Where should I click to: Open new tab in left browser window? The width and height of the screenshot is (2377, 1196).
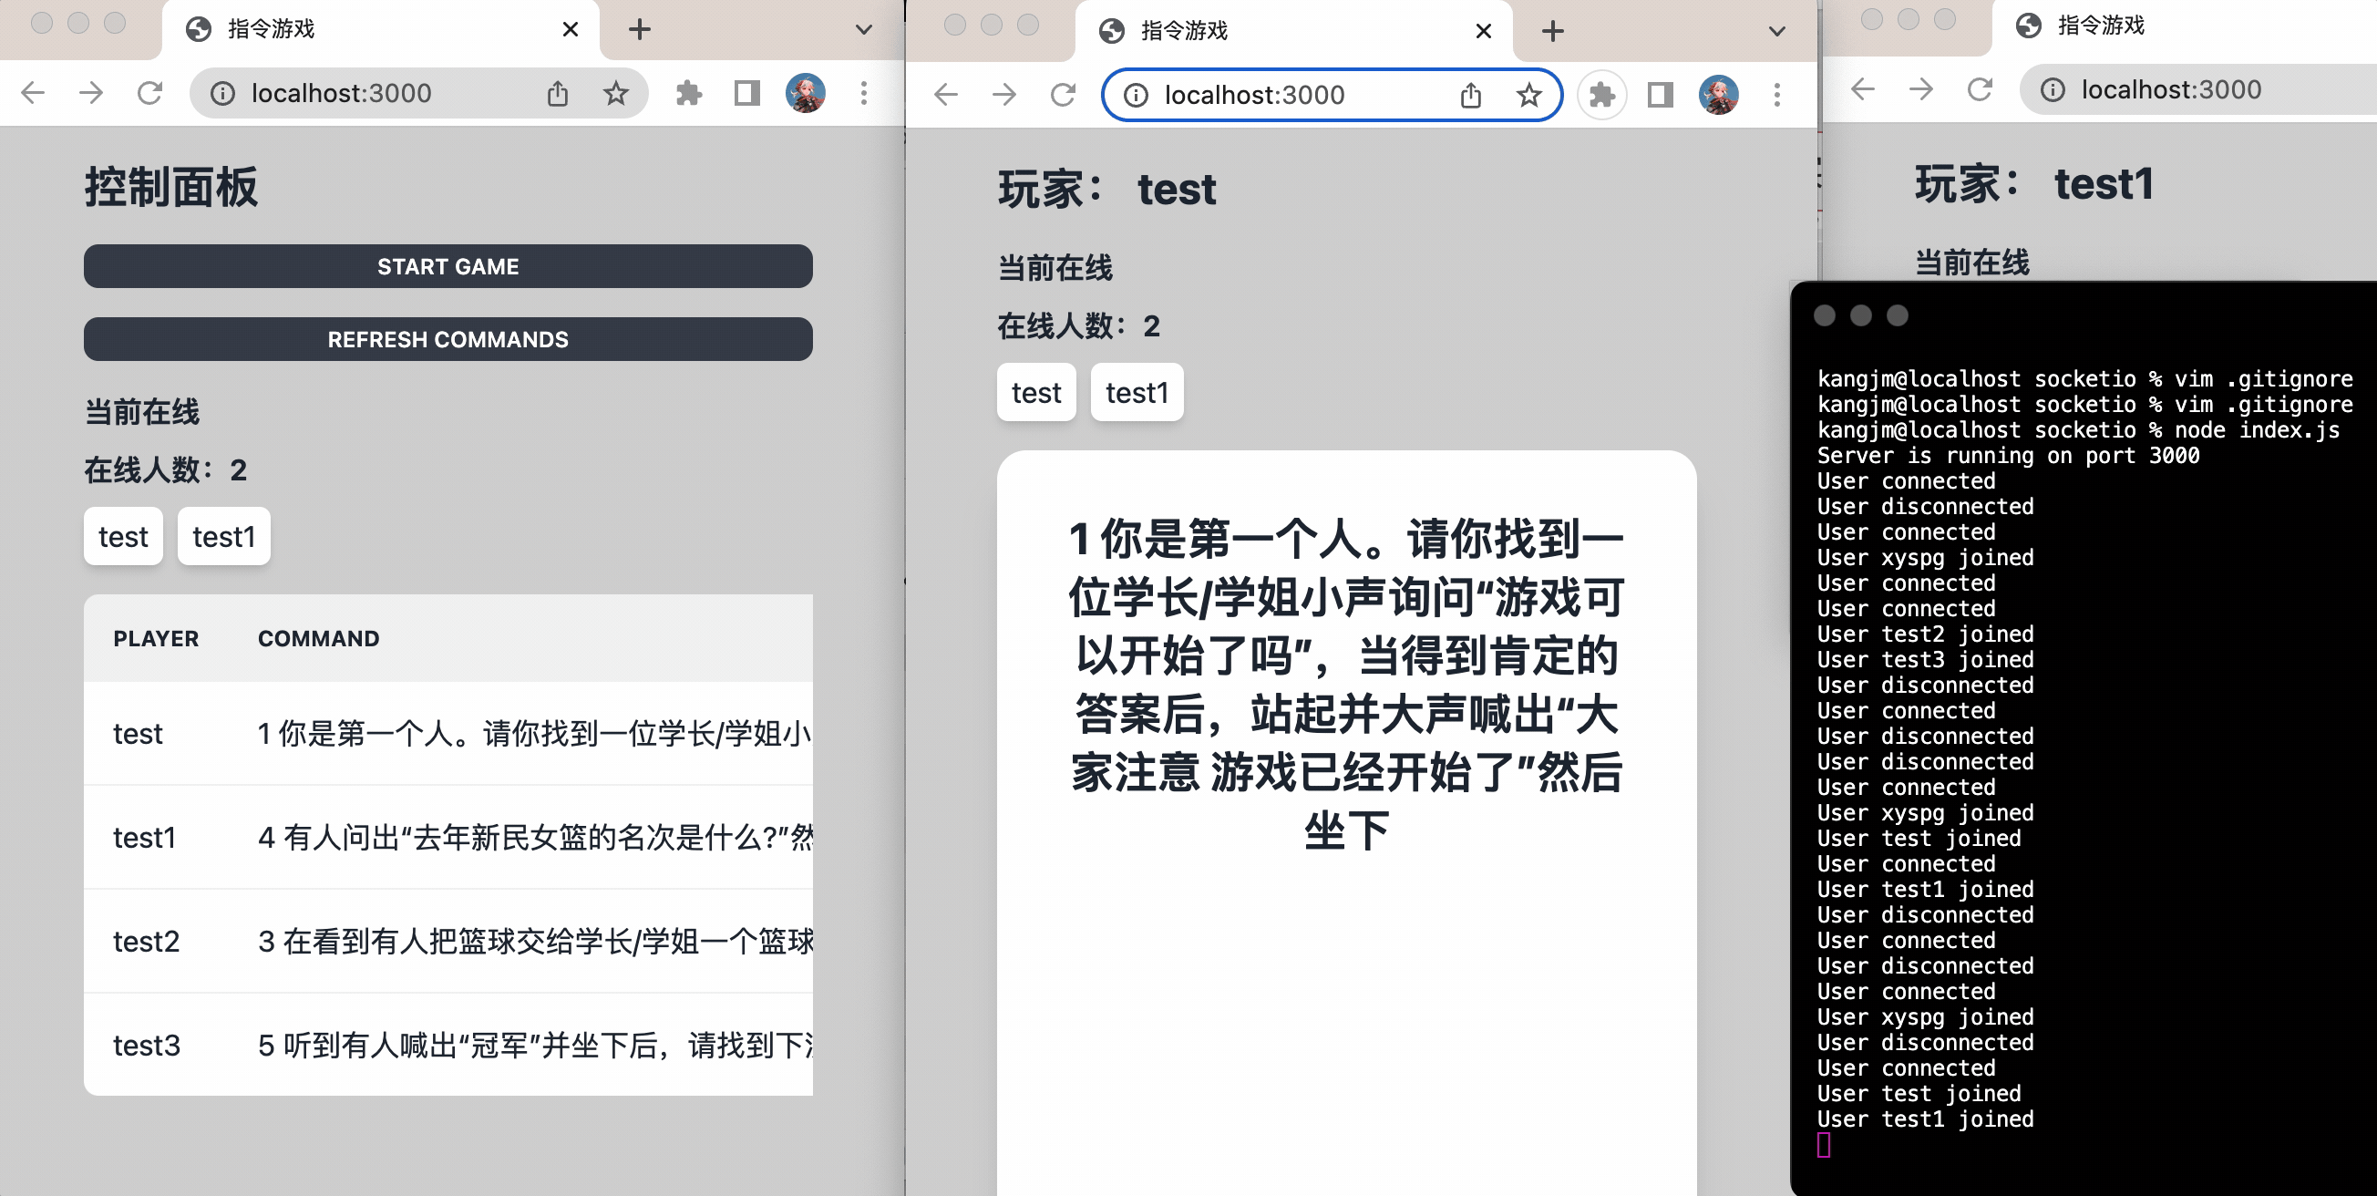pyautogui.click(x=640, y=29)
